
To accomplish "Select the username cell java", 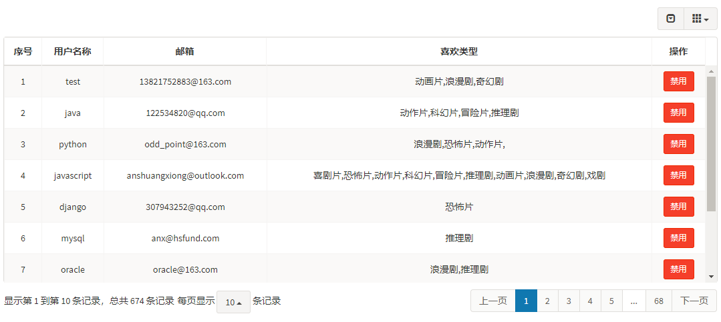I will 73,113.
